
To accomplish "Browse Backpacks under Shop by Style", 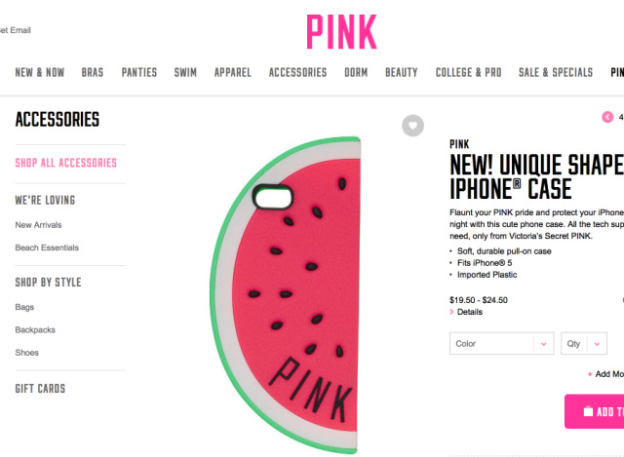I will tap(35, 329).
